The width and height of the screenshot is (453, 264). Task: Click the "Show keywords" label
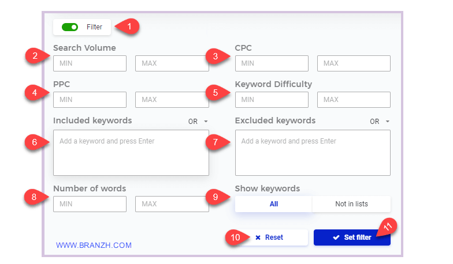tap(267, 188)
